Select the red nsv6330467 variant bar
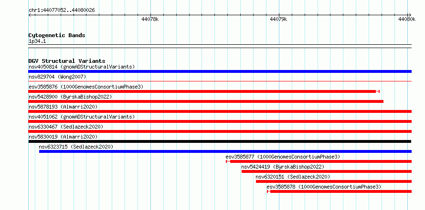Viewport: 425px width, 210px height. pyautogui.click(x=220, y=131)
